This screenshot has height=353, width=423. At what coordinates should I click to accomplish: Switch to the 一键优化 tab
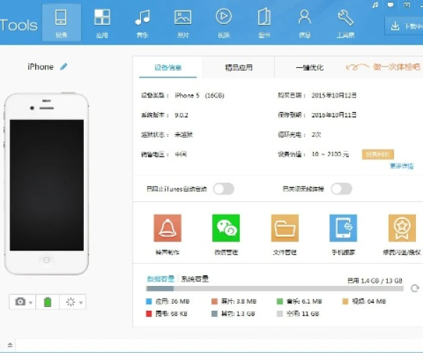coord(309,67)
